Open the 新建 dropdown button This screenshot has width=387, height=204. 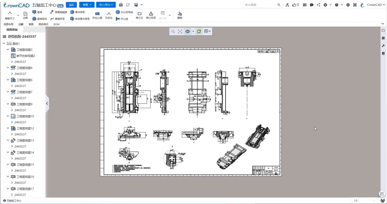(x=87, y=5)
